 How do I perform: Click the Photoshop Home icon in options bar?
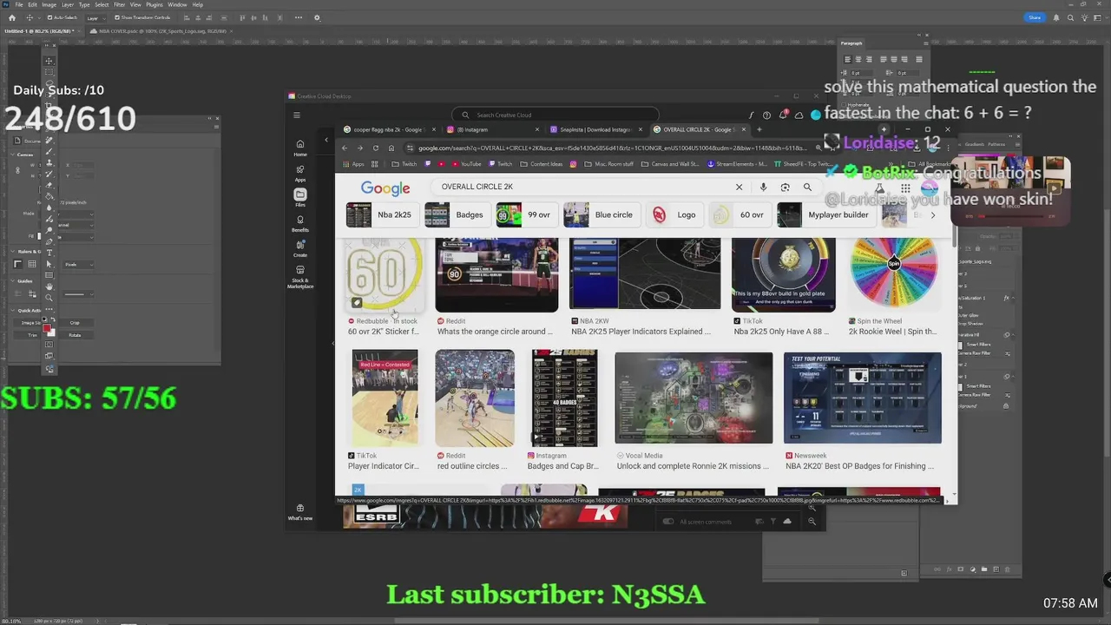click(x=11, y=17)
